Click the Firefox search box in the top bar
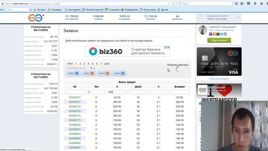 pos(205,3)
